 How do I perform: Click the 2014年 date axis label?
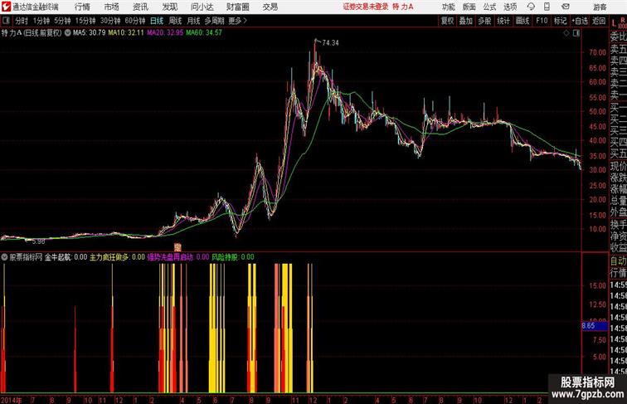point(12,400)
